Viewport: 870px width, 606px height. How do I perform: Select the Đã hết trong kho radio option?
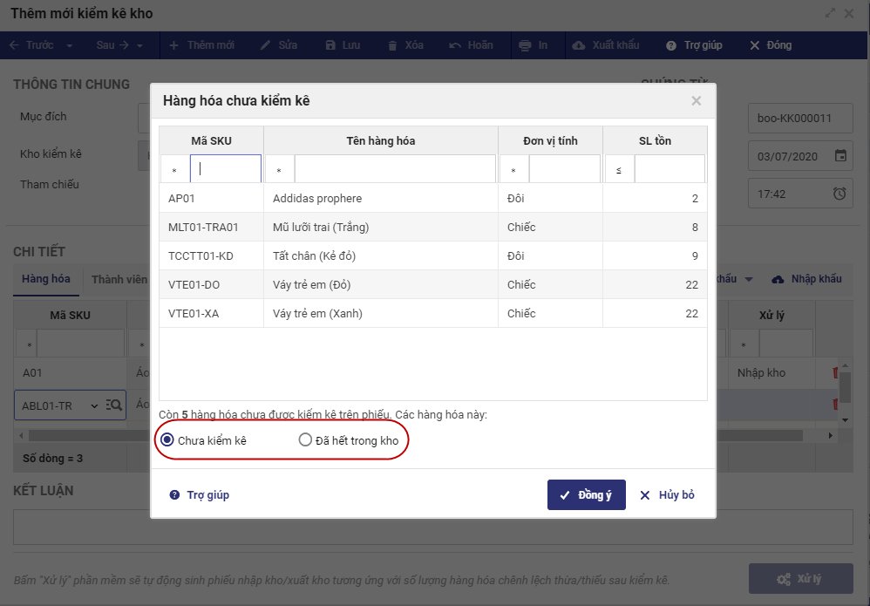click(x=305, y=440)
